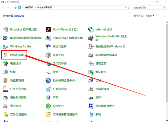Open the 系统 computer icon
Image resolution: width=168 pixels, height=122 pixels.
[91, 115]
